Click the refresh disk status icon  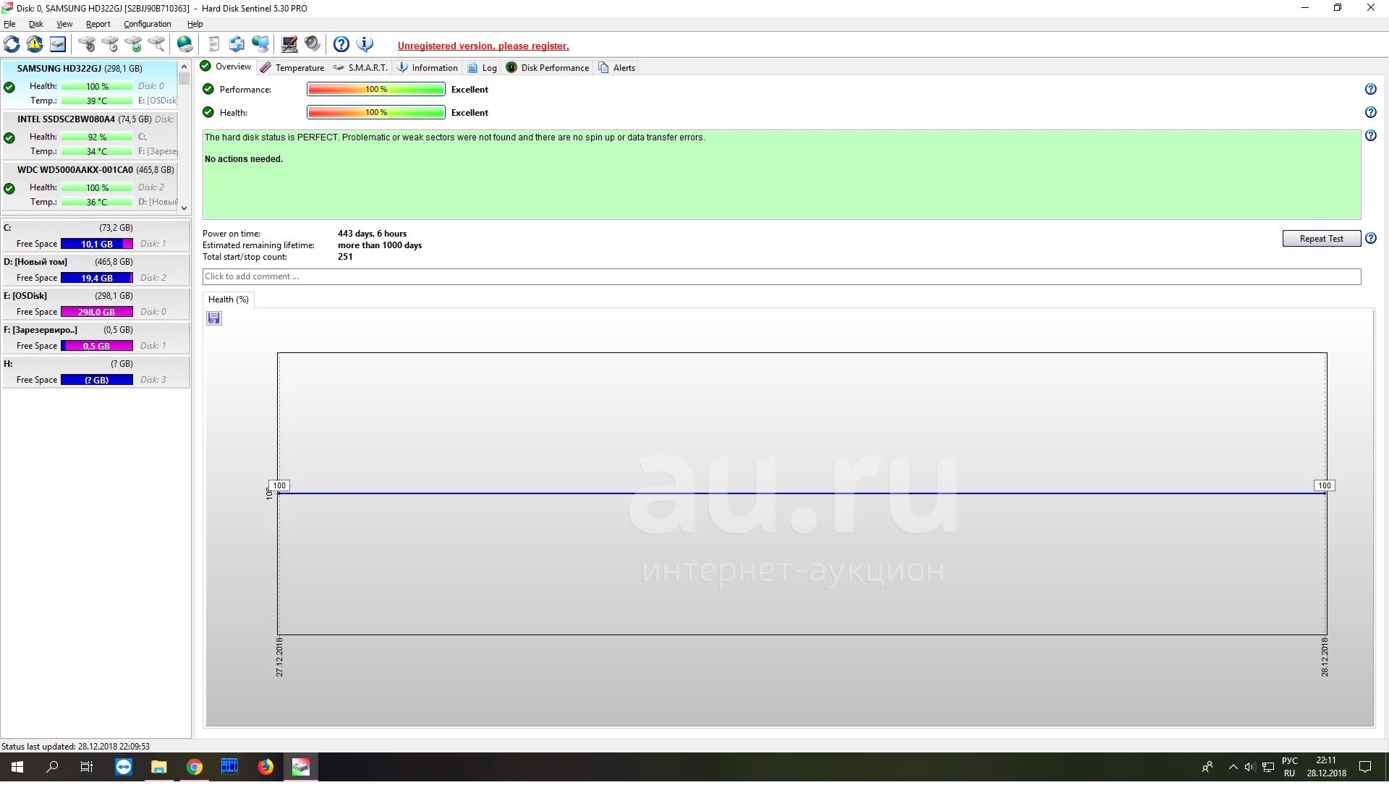12,44
